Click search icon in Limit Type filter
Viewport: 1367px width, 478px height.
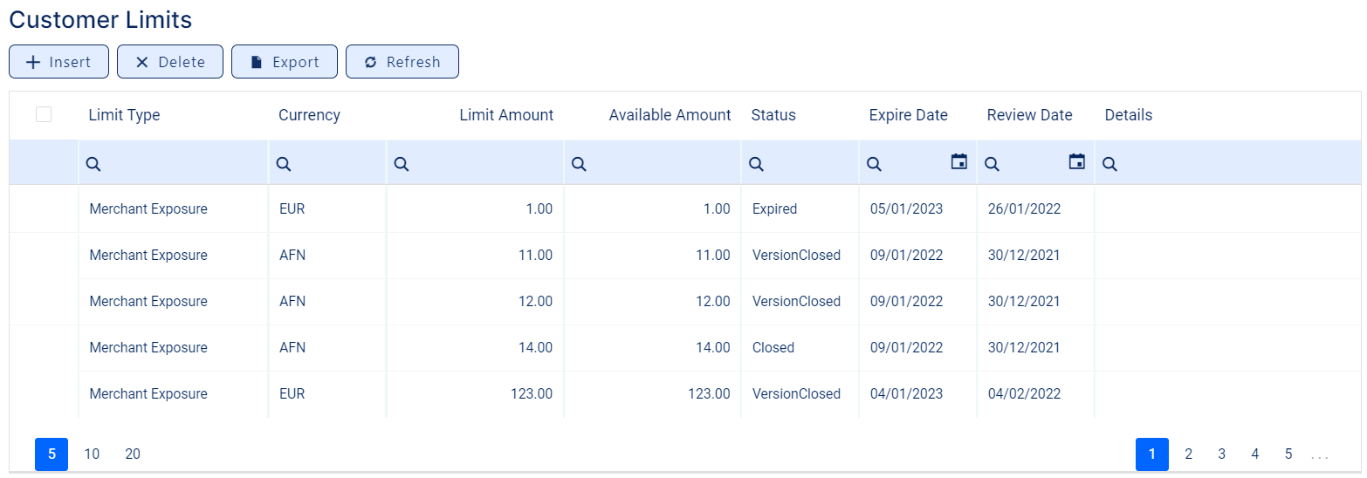tap(93, 163)
